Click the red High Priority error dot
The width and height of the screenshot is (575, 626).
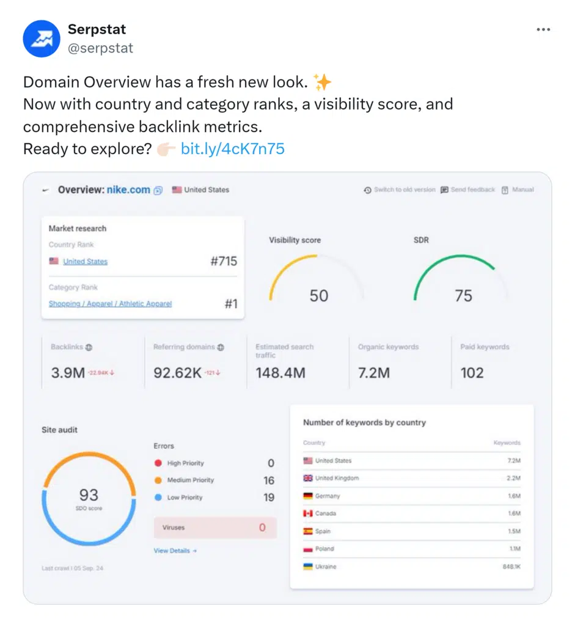pyautogui.click(x=158, y=463)
